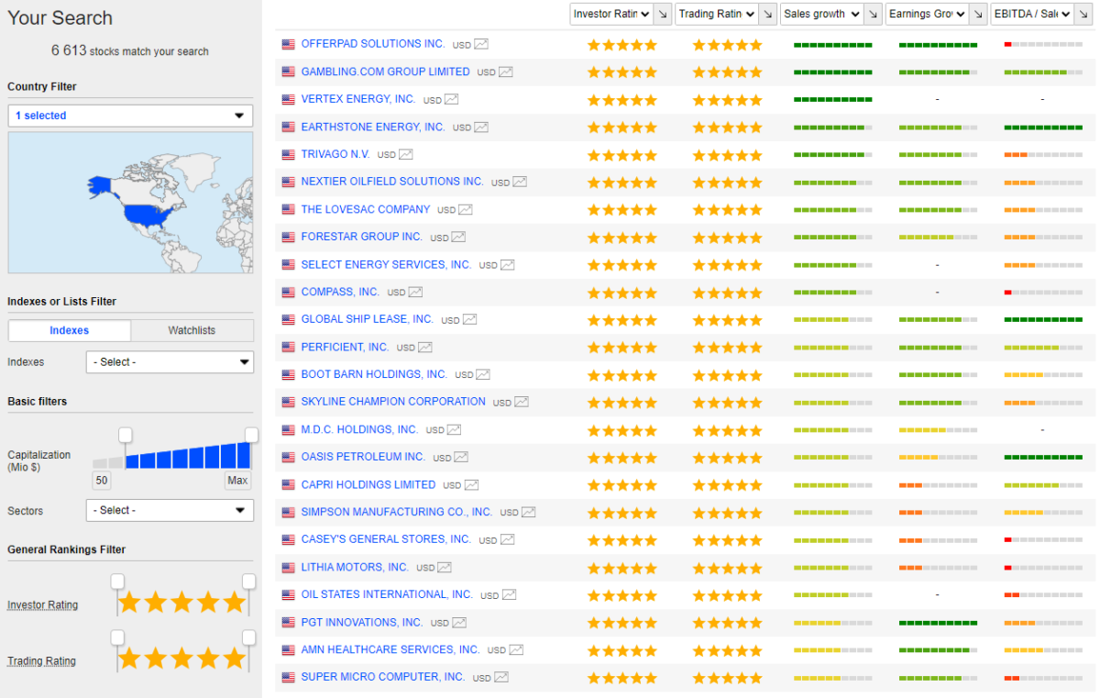Viewport: 1100px width, 698px height.
Task: Open the Indexes Select dropdown
Action: click(170, 362)
